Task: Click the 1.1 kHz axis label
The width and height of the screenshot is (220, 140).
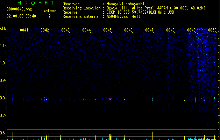Action: (3, 45)
